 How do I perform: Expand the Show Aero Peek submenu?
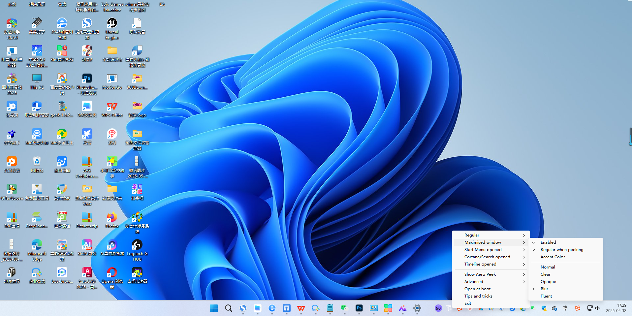point(491,274)
